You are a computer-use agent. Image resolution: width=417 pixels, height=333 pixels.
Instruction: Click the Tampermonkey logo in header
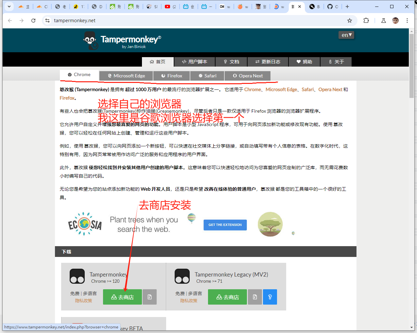coord(91,40)
